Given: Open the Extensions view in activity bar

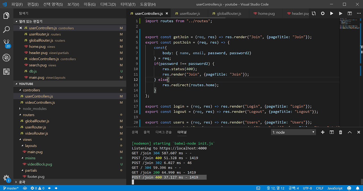Looking at the screenshot, I should [6, 72].
